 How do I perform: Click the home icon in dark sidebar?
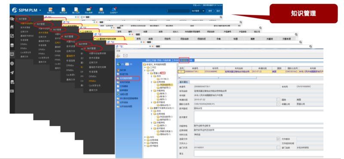12,27
